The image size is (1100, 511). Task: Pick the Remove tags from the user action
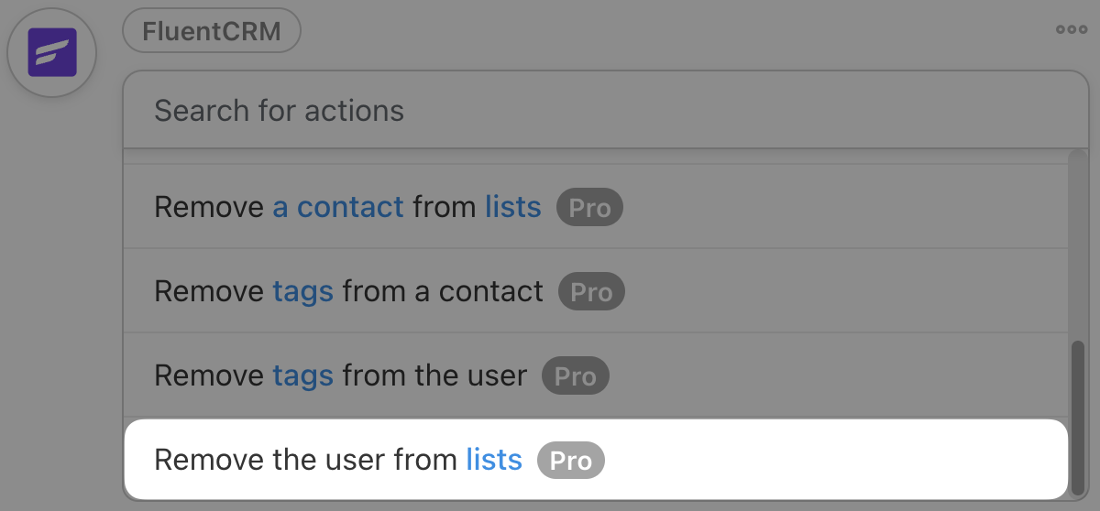tap(340, 376)
